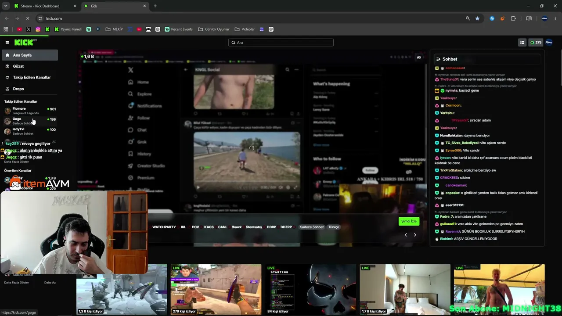This screenshot has width=562, height=316.
Task: Click the Sohbet chat panel header
Action: click(487, 59)
